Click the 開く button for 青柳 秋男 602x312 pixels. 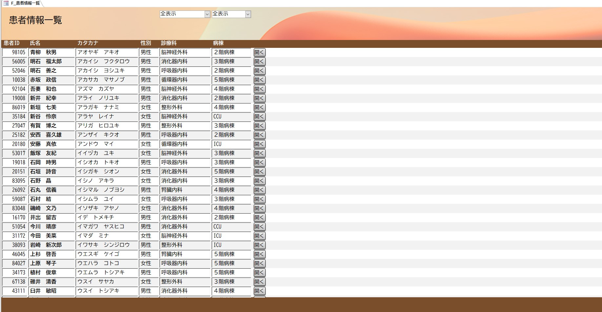pos(259,52)
